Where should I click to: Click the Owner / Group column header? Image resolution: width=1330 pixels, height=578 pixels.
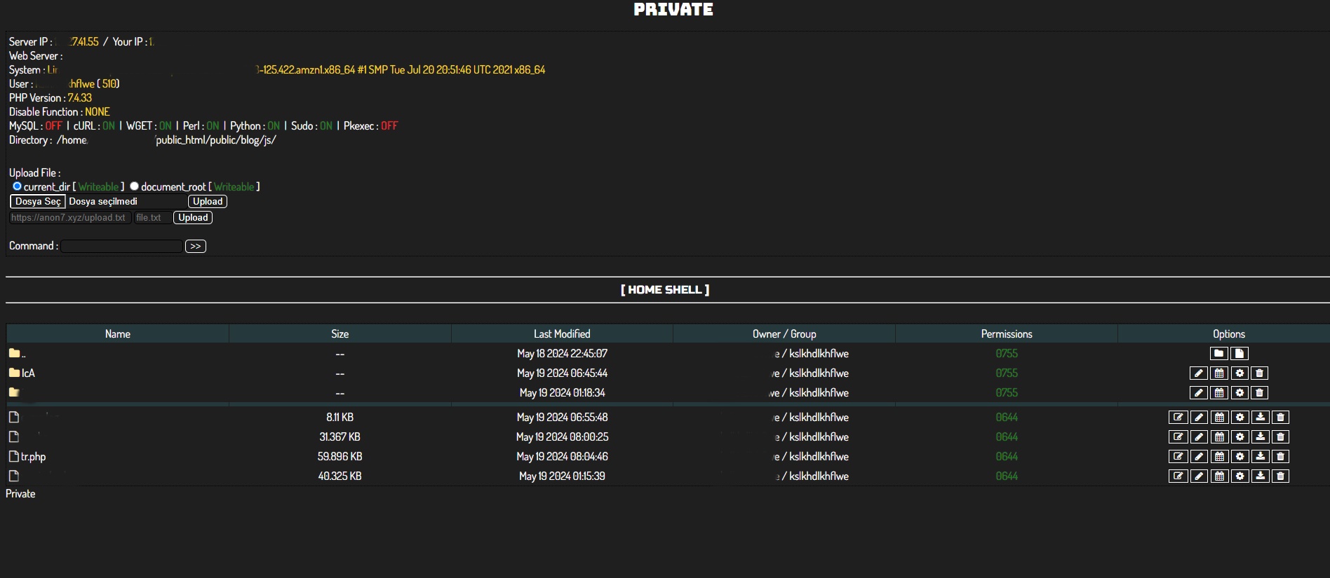point(784,334)
